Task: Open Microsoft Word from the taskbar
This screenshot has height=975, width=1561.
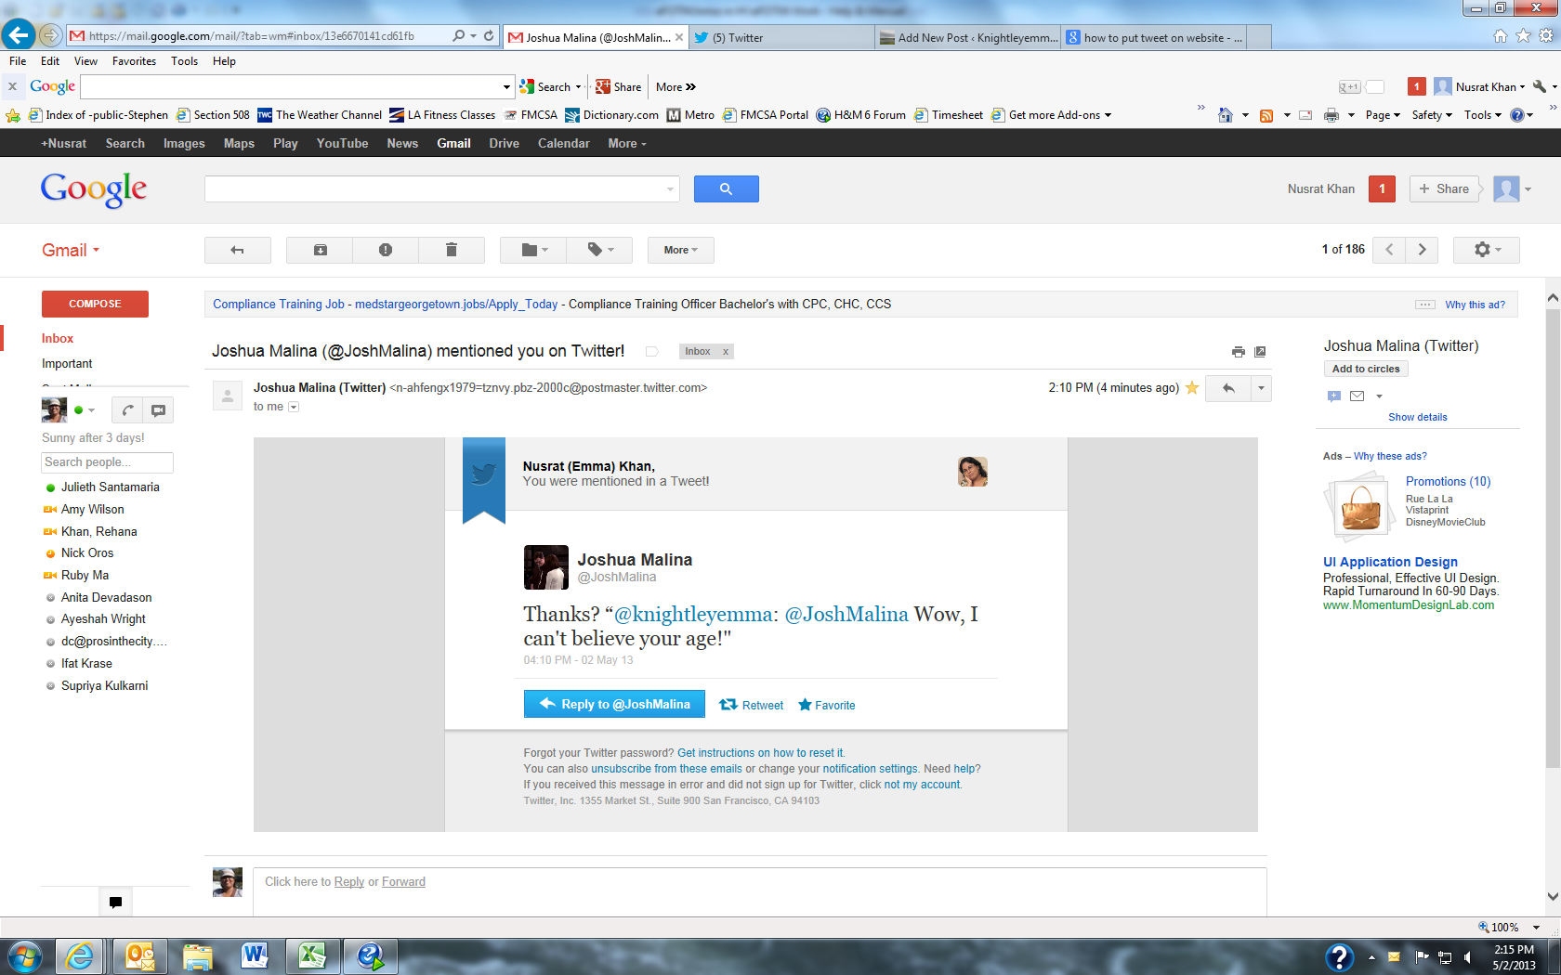Action: click(254, 955)
